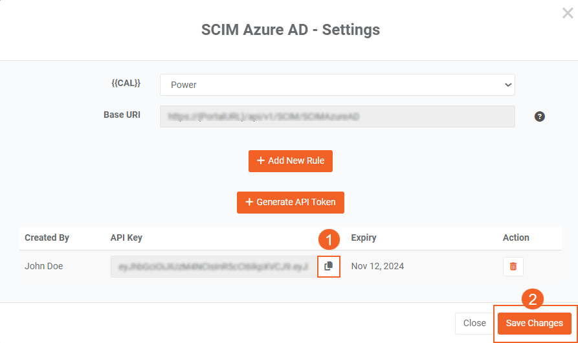The width and height of the screenshot is (578, 343).
Task: Click the Expiry column header
Action: [363, 238]
